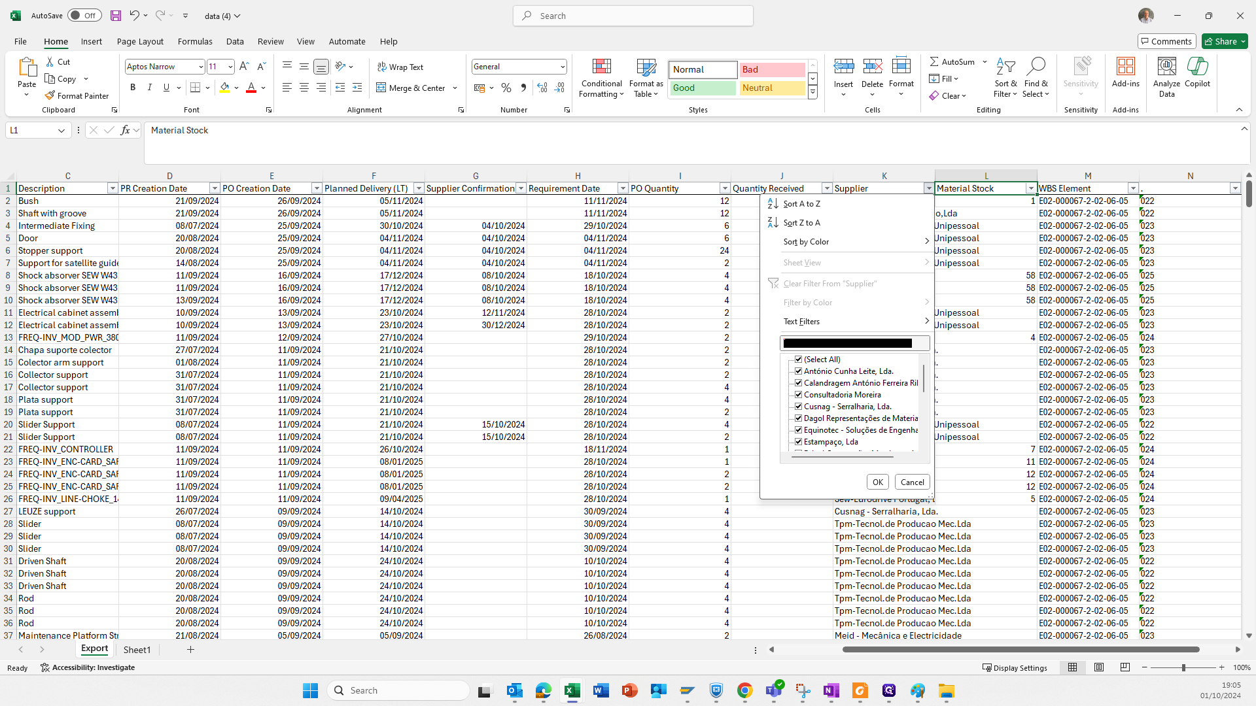Uncheck the (Select All) checkbox
1256x706 pixels.
(x=798, y=359)
